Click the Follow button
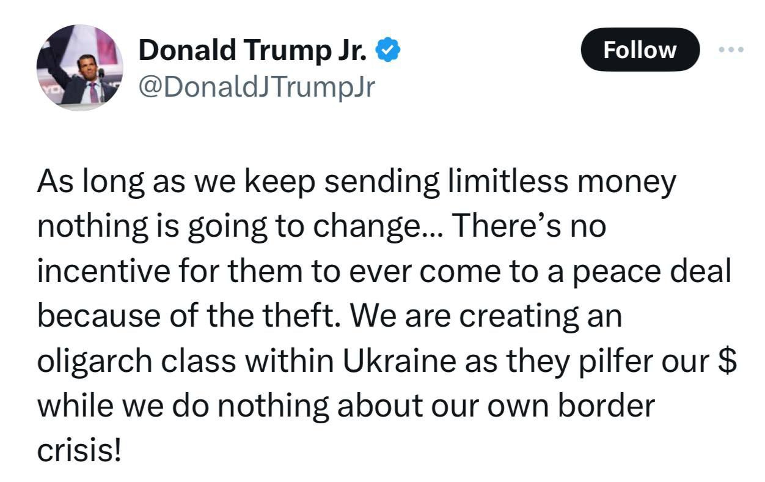This screenshot has height=482, width=765. (x=640, y=50)
